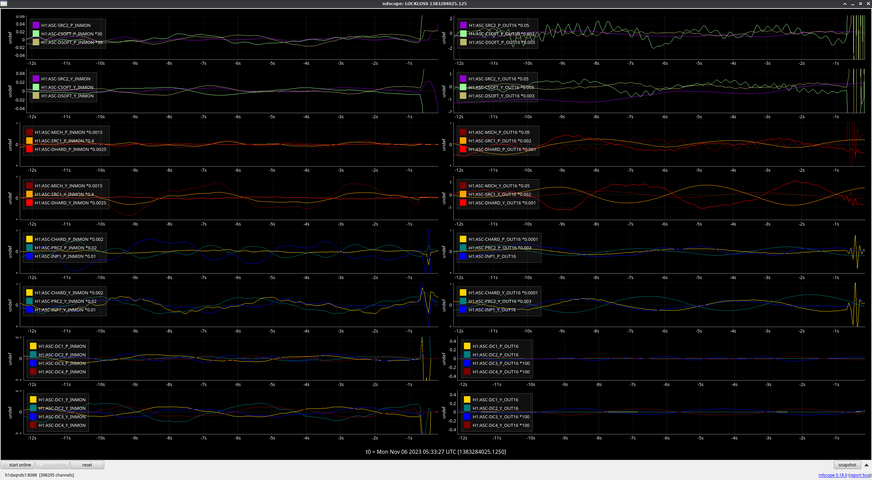Image resolution: width=872 pixels, height=480 pixels.
Task: Click the purple SRC2_P_INMON legend swatch
Action: tap(36, 25)
